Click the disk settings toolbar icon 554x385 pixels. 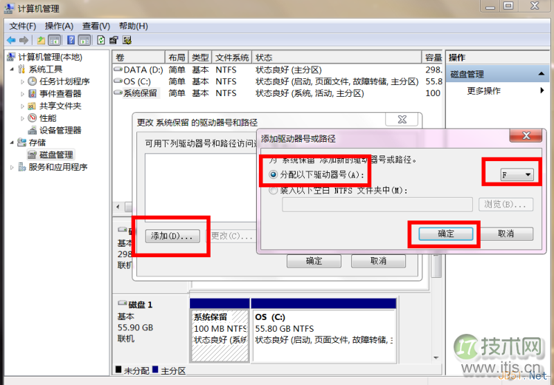click(x=127, y=40)
